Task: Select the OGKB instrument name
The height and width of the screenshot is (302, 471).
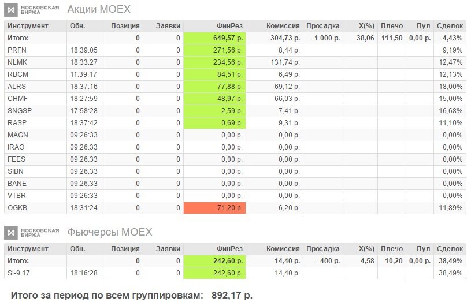Action: [x=17, y=208]
